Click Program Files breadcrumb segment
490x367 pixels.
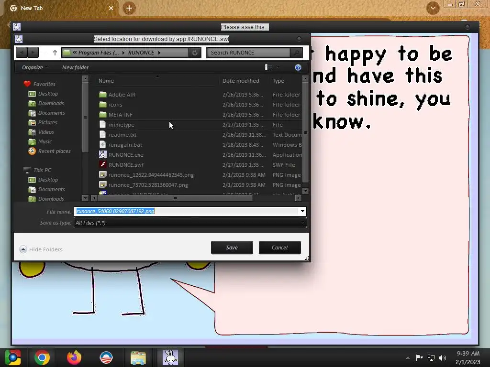[99, 53]
